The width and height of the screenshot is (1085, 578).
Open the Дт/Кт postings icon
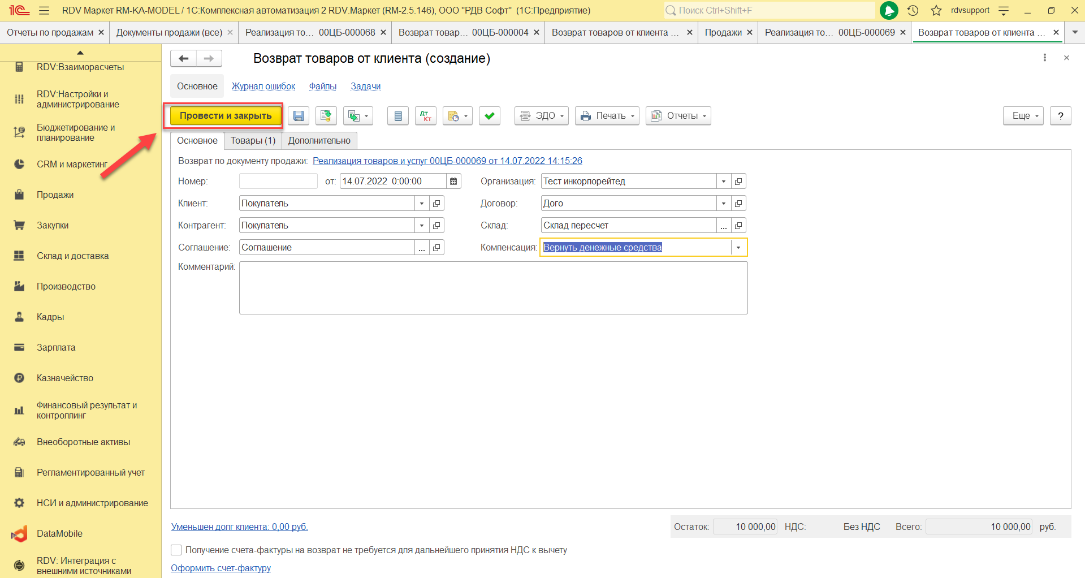pyautogui.click(x=425, y=116)
